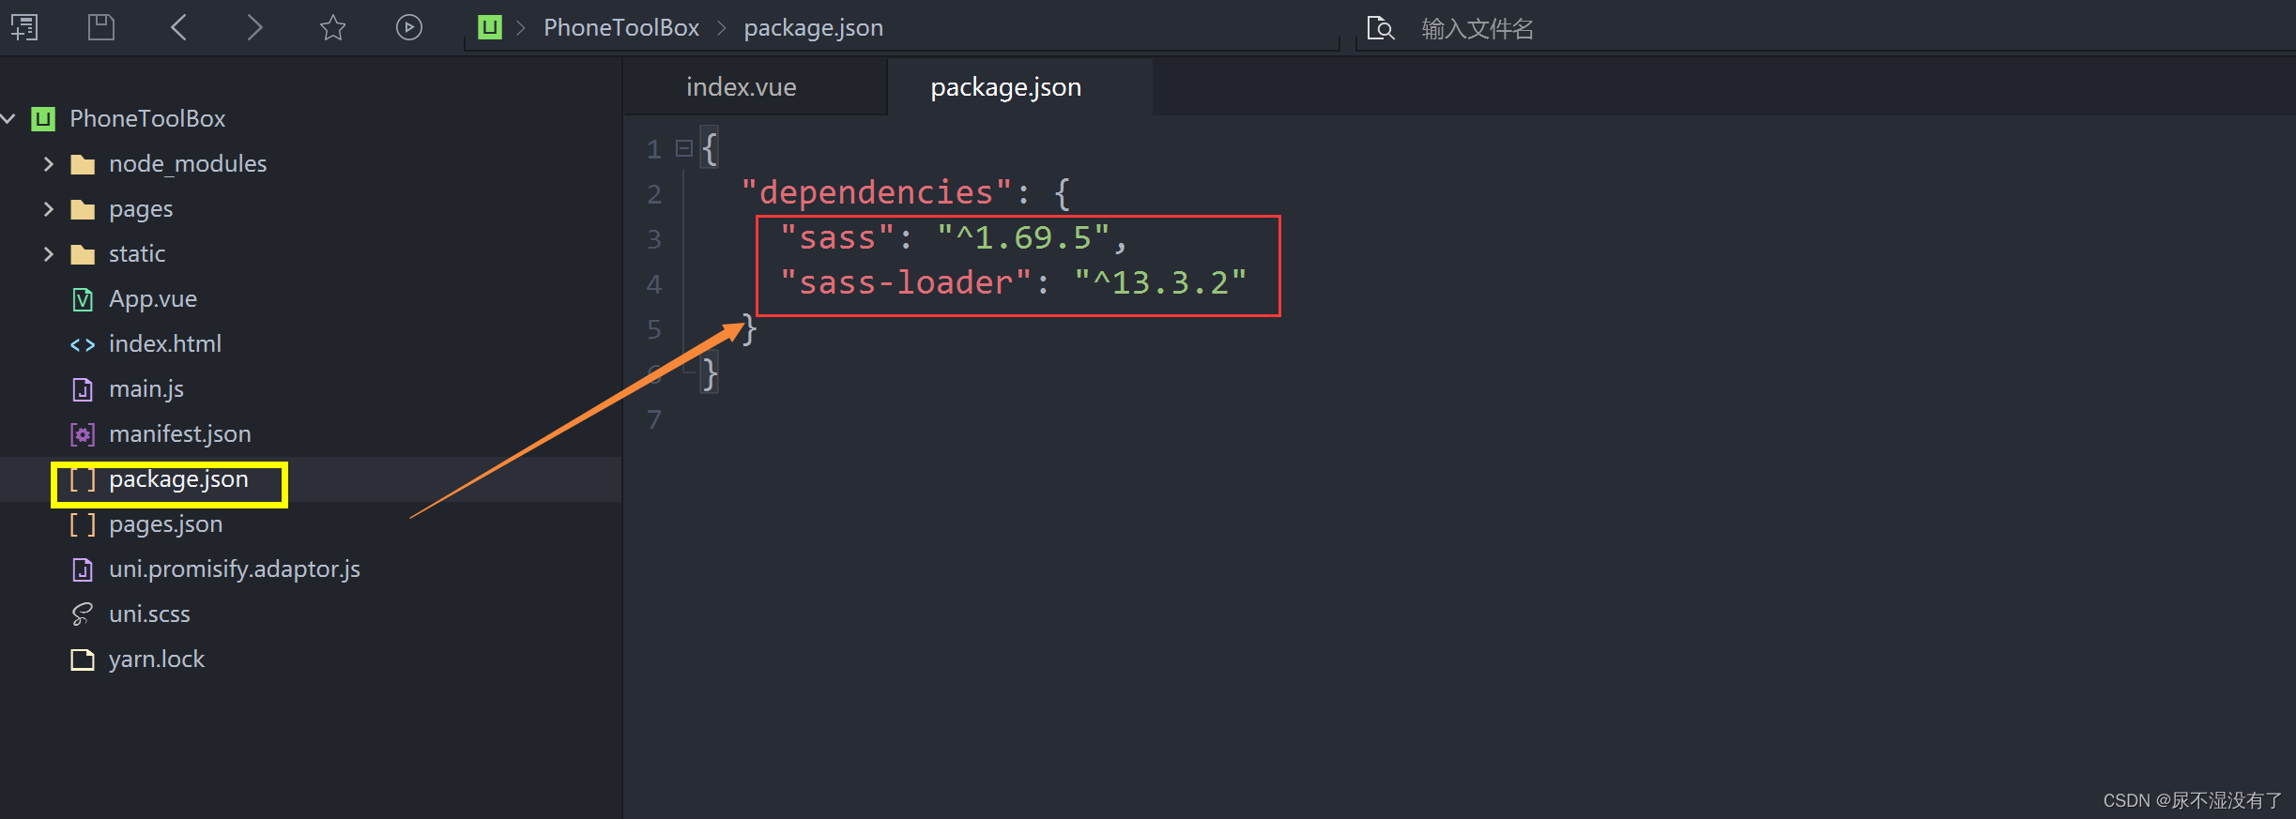Viewport: 2296px width, 819px height.
Task: Open uni.promisify.adaptor.js in the tree
Action: 235,569
